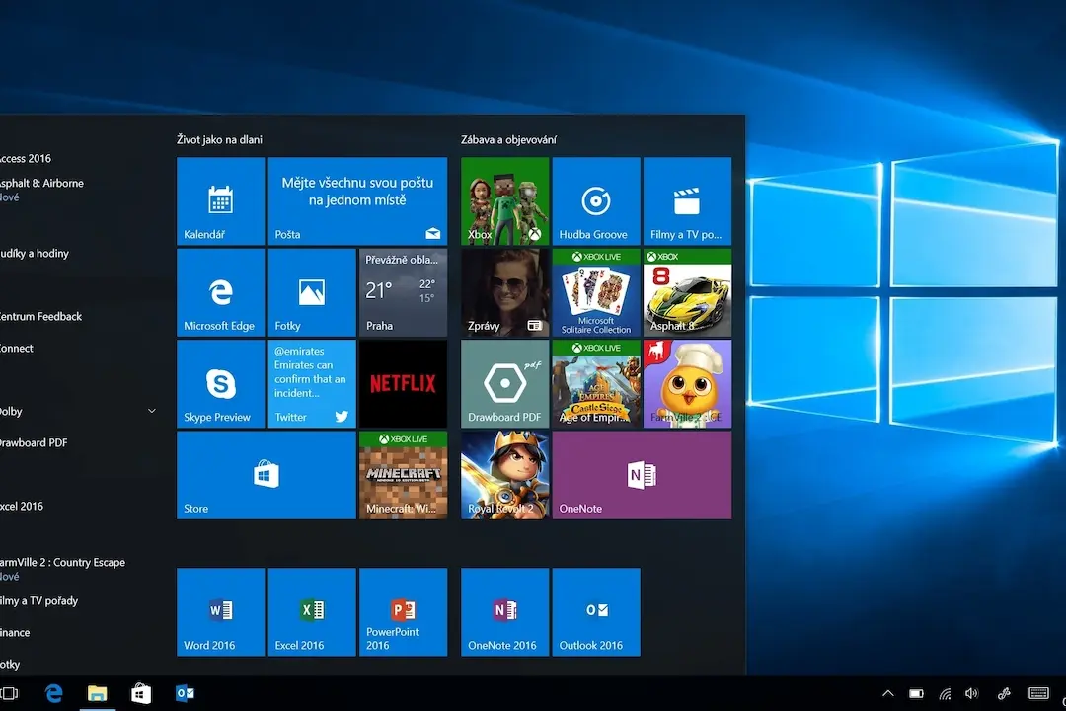Launch the Drawboard PDF tile
The image size is (1066, 711).
pyautogui.click(x=504, y=384)
